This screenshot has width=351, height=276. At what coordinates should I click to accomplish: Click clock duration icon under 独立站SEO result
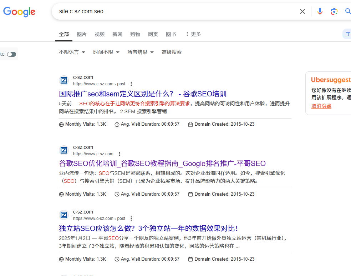[117, 259]
